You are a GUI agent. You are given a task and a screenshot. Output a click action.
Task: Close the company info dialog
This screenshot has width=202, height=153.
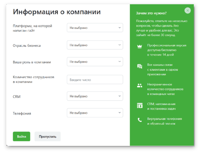click(x=188, y=10)
